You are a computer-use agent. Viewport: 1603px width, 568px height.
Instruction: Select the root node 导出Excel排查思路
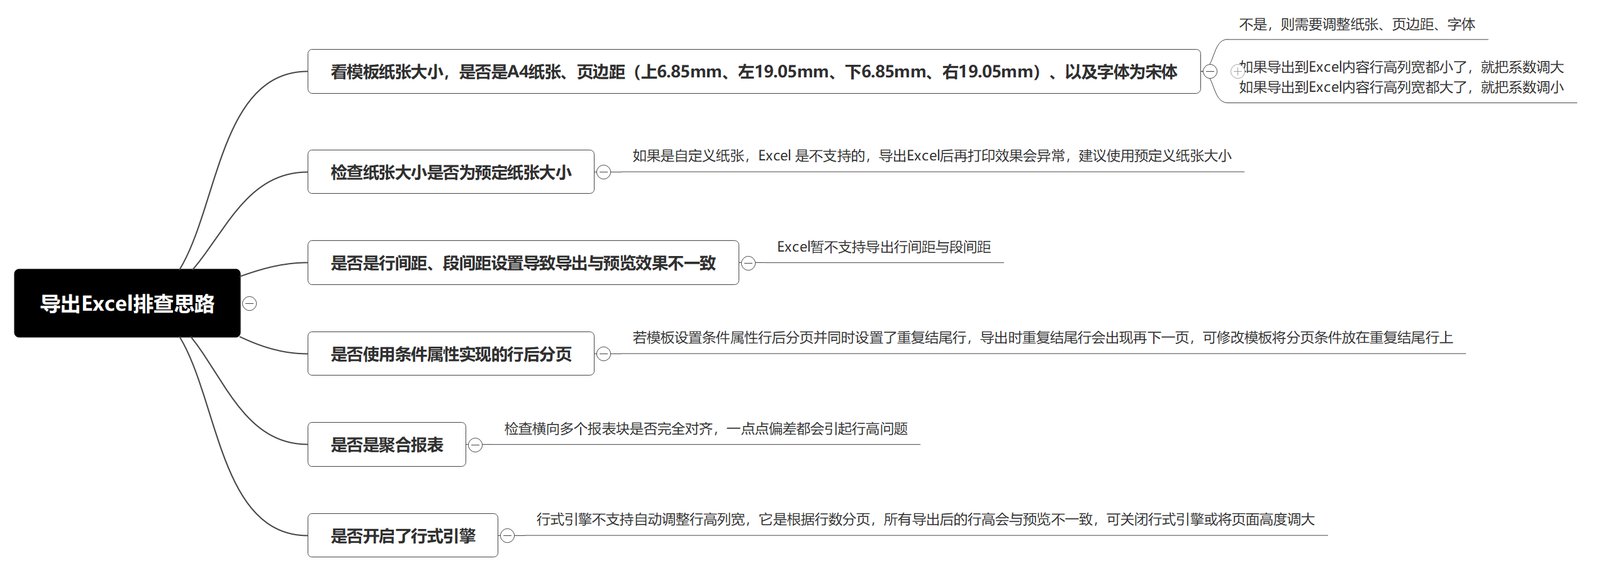[x=127, y=303]
